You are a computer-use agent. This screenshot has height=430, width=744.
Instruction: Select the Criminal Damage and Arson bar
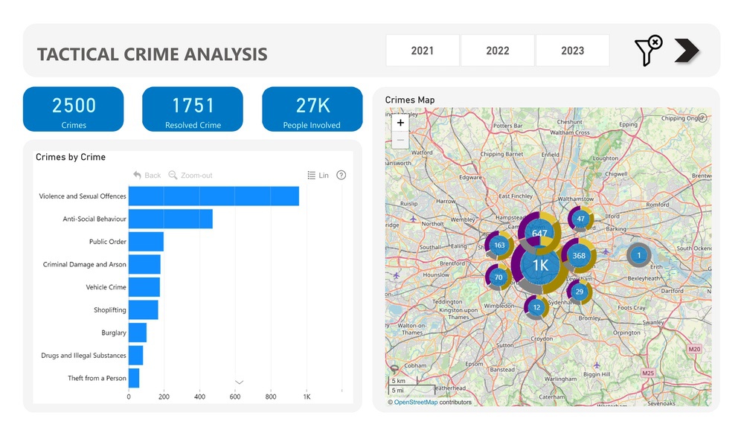click(144, 264)
